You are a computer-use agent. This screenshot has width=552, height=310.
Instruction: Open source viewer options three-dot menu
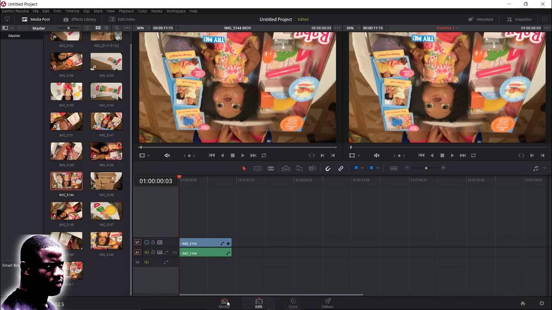(337, 28)
